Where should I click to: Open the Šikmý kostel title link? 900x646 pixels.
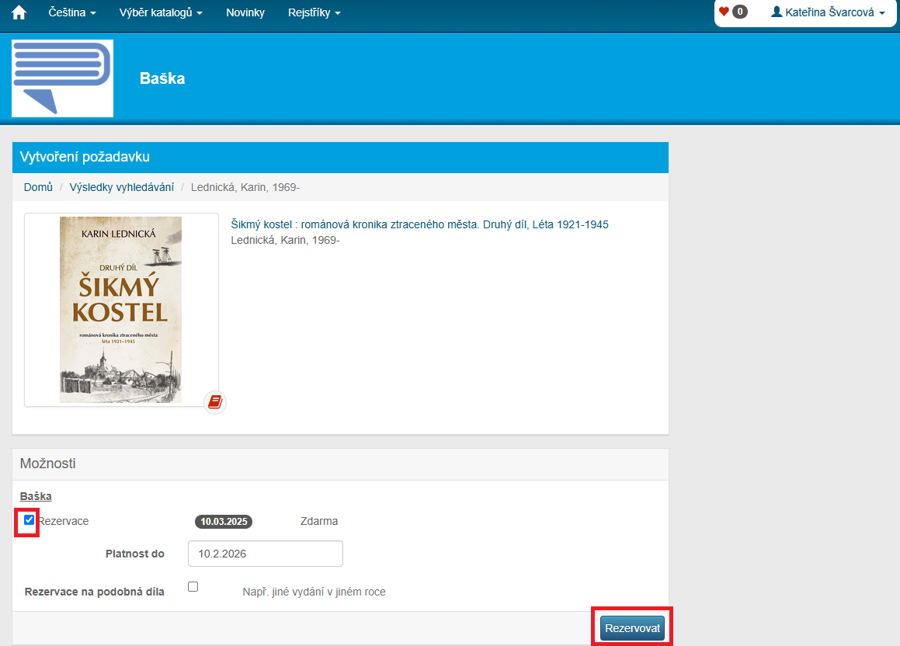pyautogui.click(x=419, y=224)
